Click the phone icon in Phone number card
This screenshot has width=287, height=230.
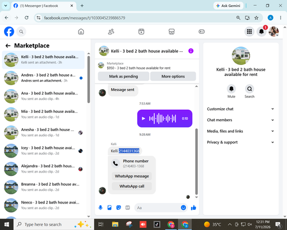click(115, 163)
